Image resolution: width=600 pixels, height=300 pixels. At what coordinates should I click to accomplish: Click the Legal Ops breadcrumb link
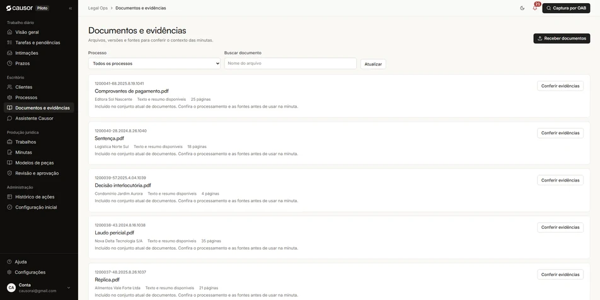point(98,8)
